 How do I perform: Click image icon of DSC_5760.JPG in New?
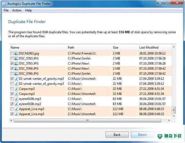click(x=16, y=68)
